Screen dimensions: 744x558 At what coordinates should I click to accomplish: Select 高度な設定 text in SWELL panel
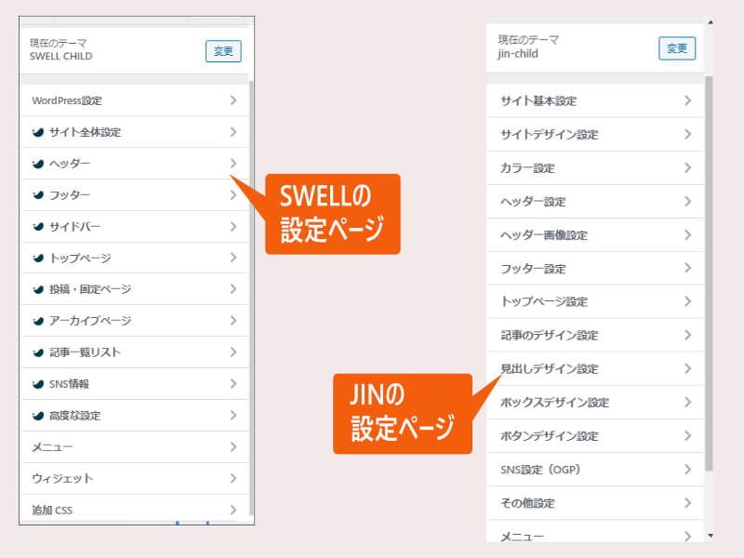75,416
